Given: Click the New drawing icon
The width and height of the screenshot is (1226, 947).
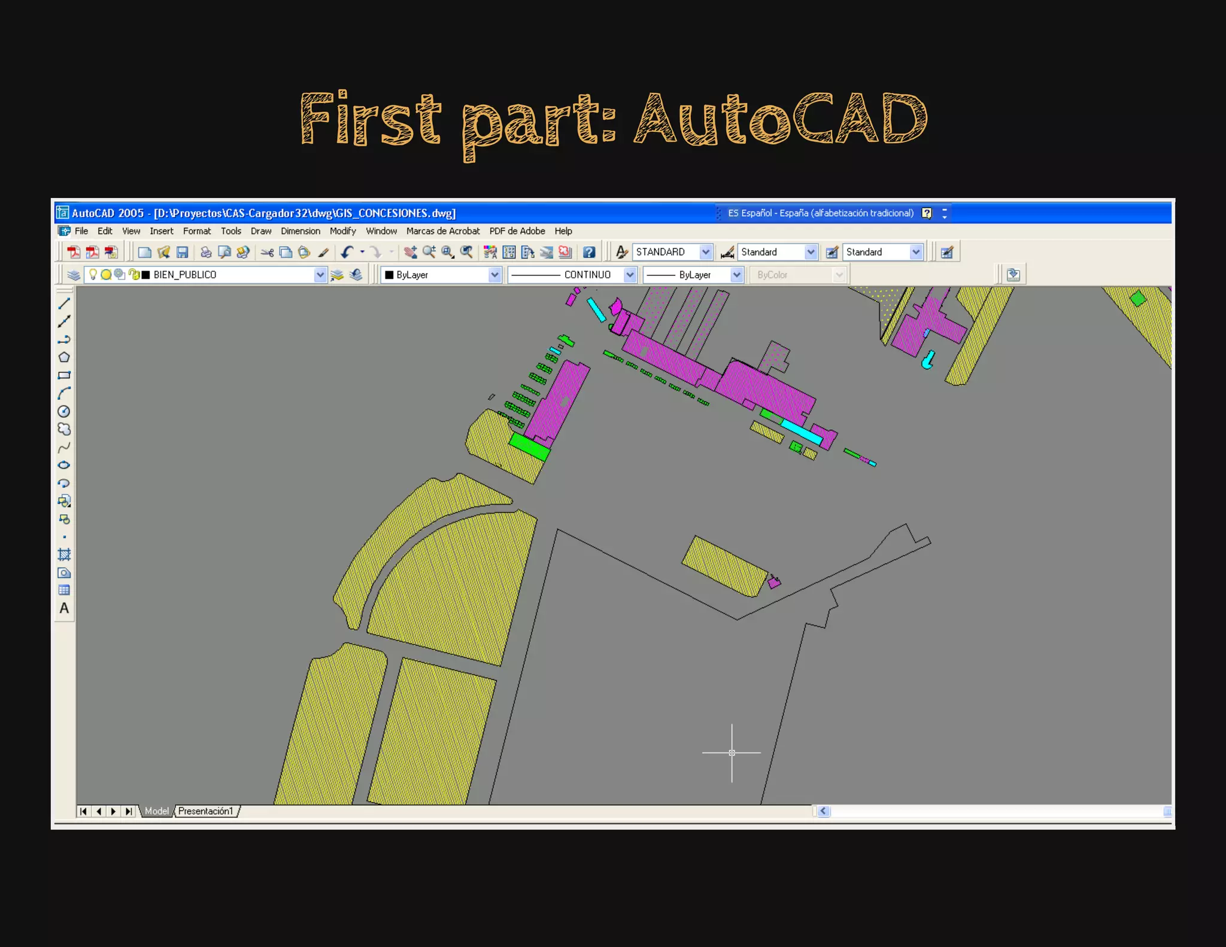Looking at the screenshot, I should pyautogui.click(x=144, y=252).
